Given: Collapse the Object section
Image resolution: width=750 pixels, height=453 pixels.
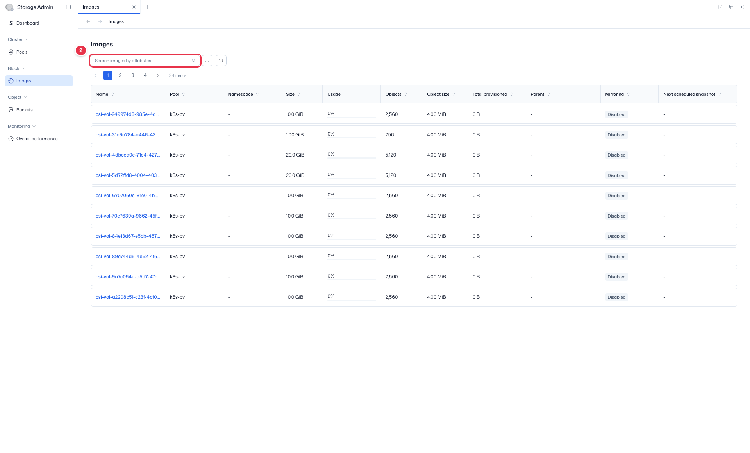Looking at the screenshot, I should click(17, 97).
